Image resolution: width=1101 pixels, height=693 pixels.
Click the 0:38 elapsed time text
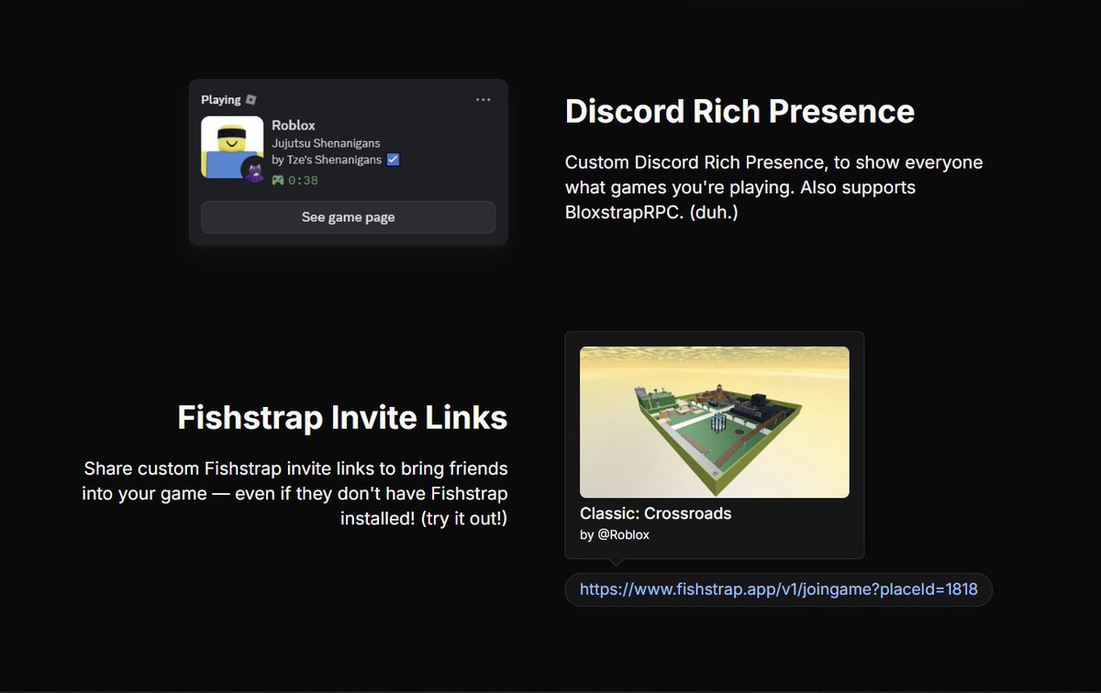point(303,181)
